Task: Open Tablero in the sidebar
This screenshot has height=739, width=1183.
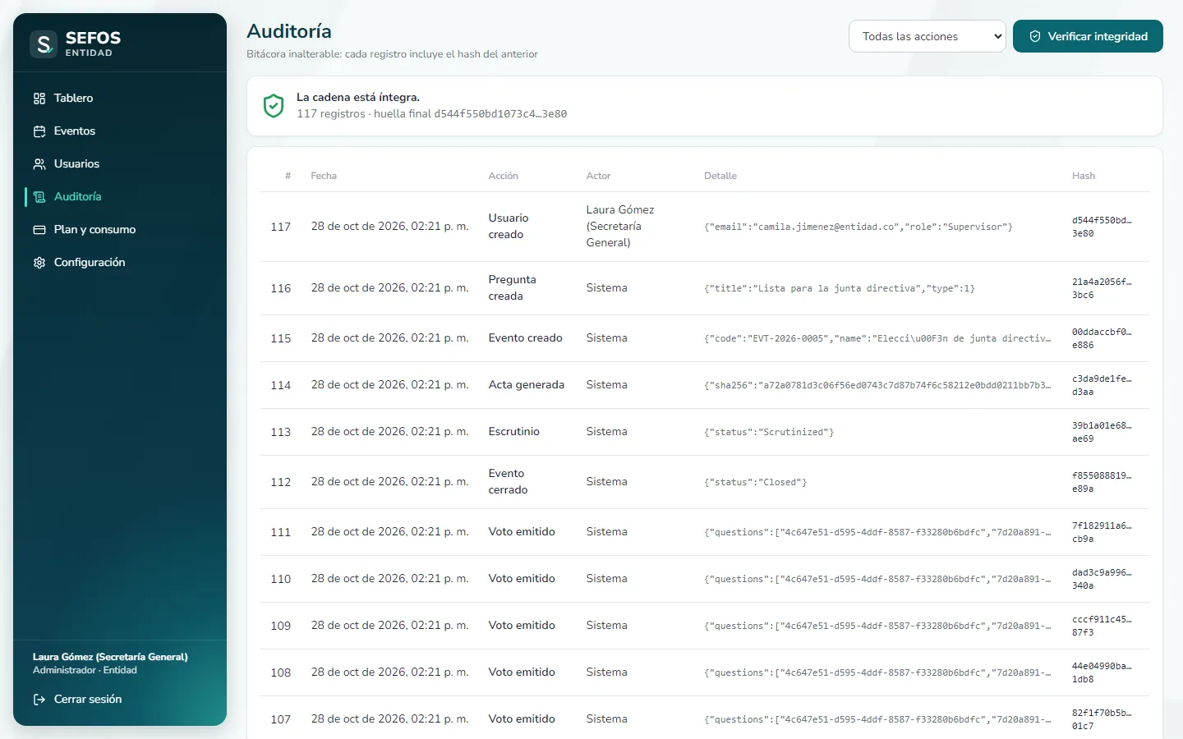Action: click(120, 98)
